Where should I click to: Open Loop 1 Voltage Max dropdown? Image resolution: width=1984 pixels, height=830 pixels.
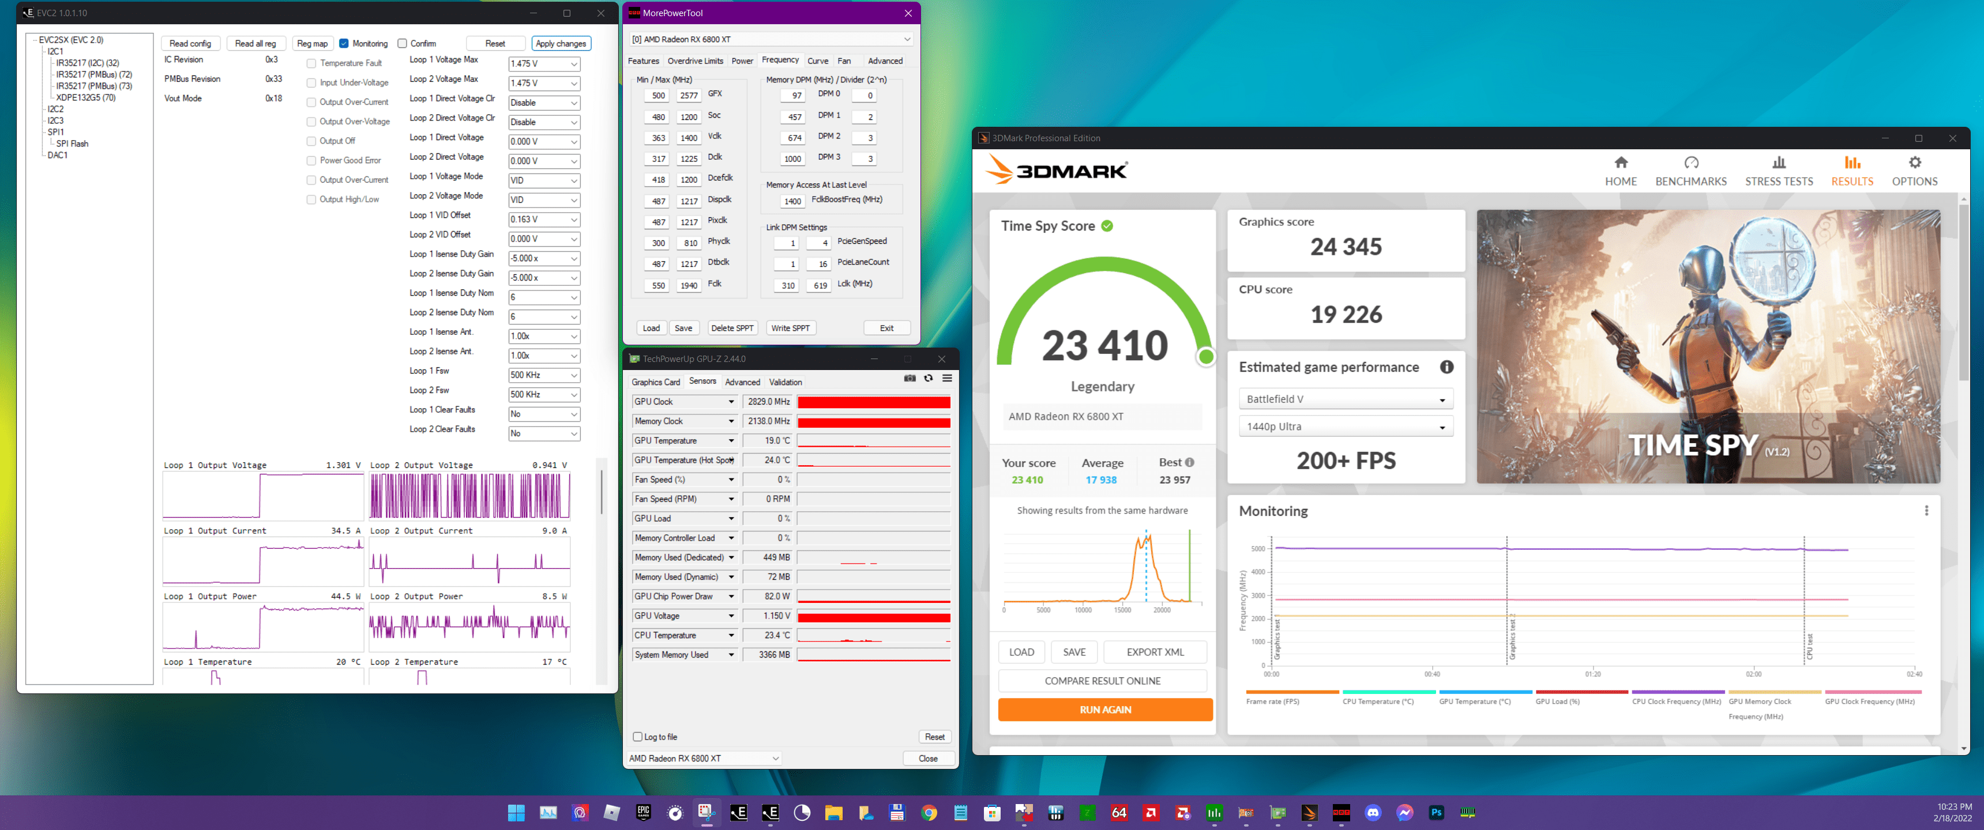click(x=544, y=64)
